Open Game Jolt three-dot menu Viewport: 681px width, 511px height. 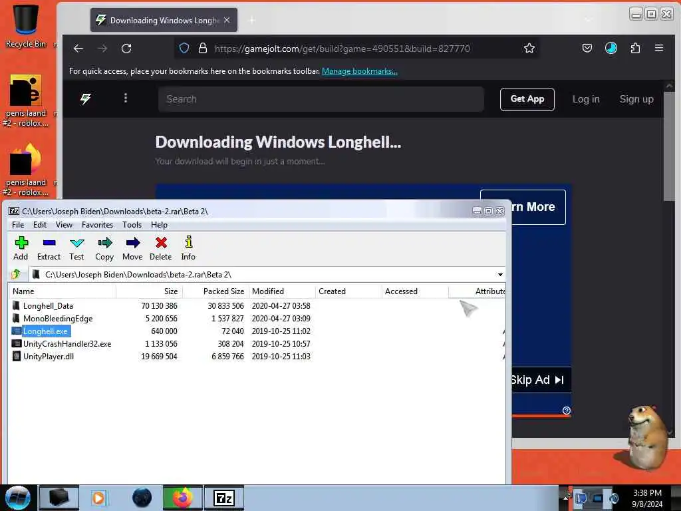[x=126, y=98]
